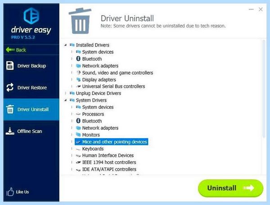This screenshot has height=205, width=270.
Task: Click the Installed Drivers folder icon
Action: (x=72, y=45)
